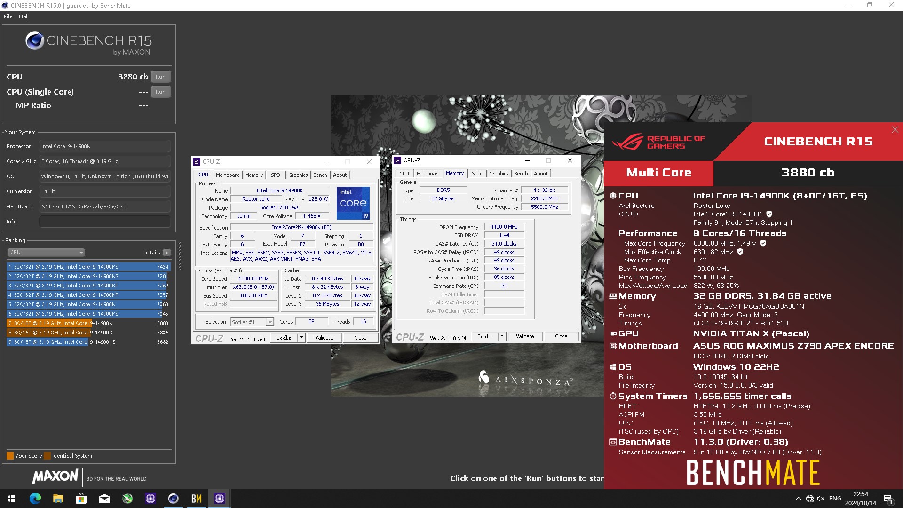Open the ranking CPU dropdown
This screenshot has width=903, height=508.
[46, 253]
